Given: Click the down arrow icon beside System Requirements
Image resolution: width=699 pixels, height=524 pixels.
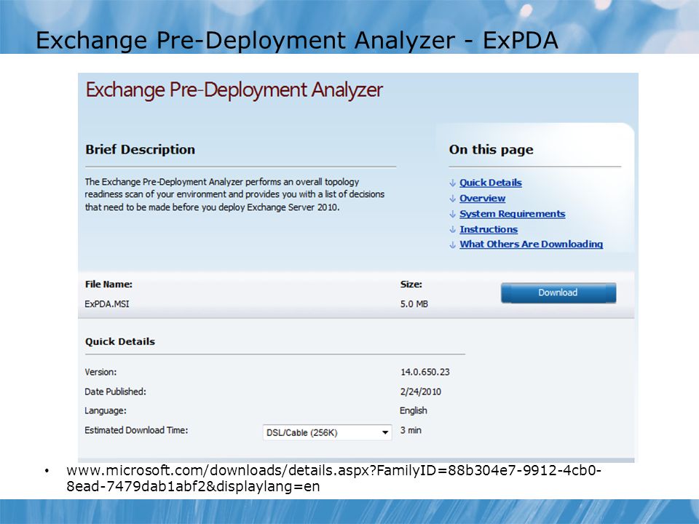Looking at the screenshot, I should (x=452, y=214).
